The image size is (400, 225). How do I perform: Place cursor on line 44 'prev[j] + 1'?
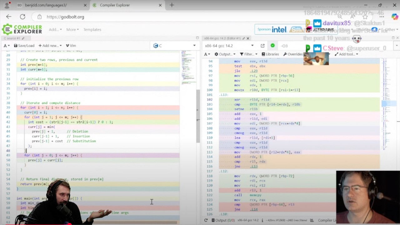pyautogui.click(x=43, y=132)
